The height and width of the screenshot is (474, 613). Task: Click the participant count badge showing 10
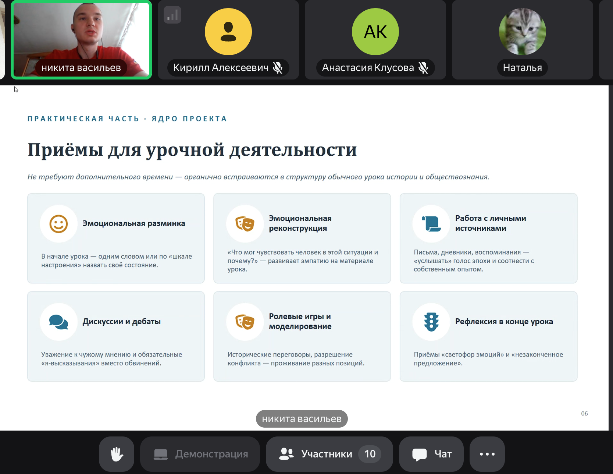(x=370, y=454)
